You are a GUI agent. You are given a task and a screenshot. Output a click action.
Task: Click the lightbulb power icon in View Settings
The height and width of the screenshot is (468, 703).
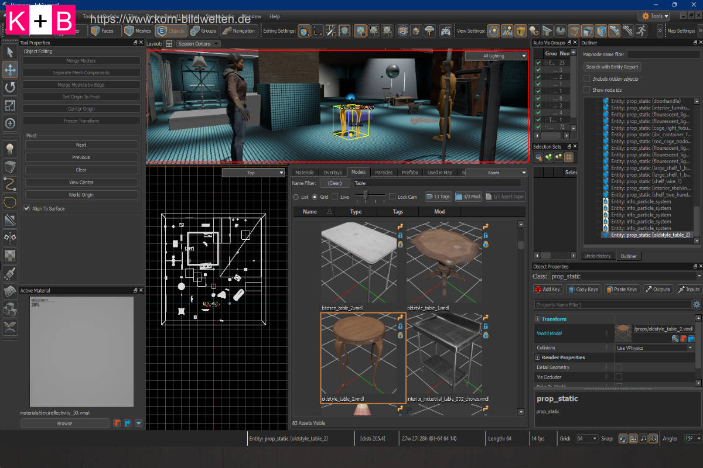click(534, 31)
